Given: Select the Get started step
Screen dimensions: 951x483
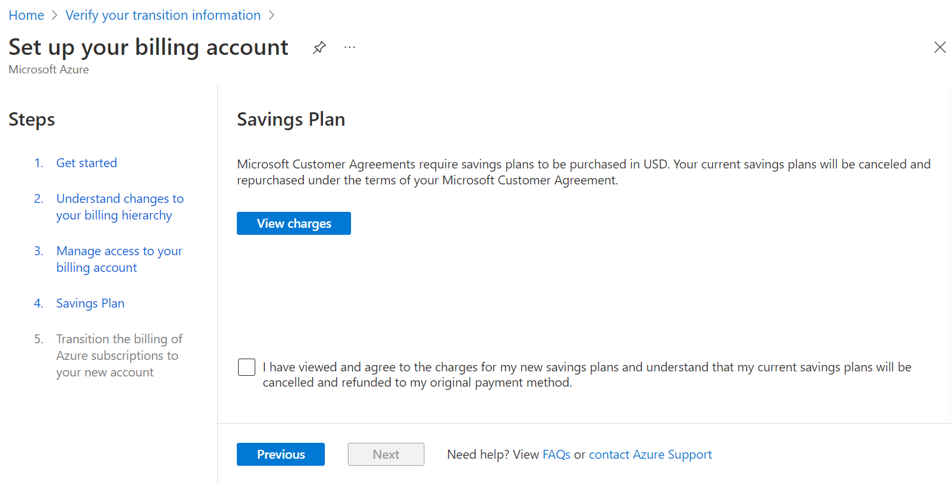Looking at the screenshot, I should (86, 163).
